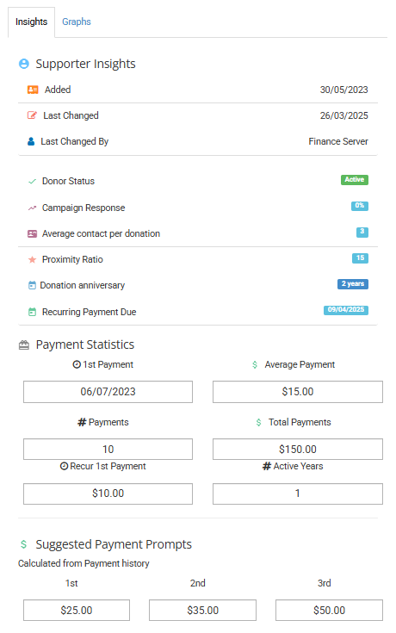Click the Total Payments $150.00 field
This screenshot has height=633, width=396.
[298, 450]
